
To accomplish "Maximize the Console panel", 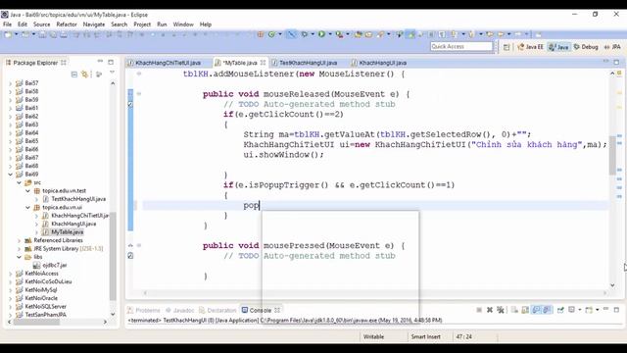I will click(x=616, y=310).
